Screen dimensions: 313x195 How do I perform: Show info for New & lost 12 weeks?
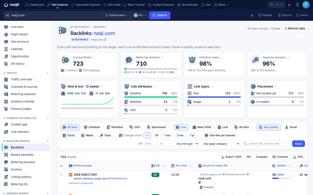(x=102, y=87)
